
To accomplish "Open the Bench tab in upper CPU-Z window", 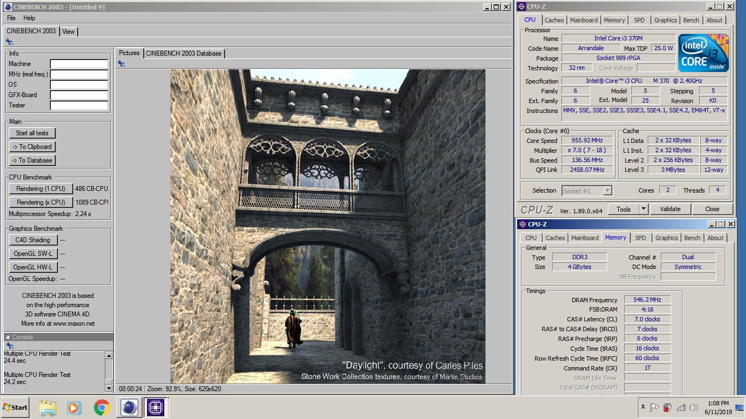I will 691,20.
